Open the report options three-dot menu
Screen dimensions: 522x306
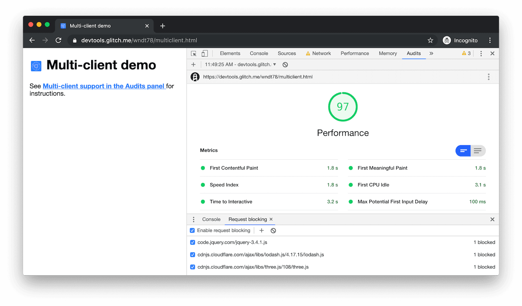click(x=488, y=77)
